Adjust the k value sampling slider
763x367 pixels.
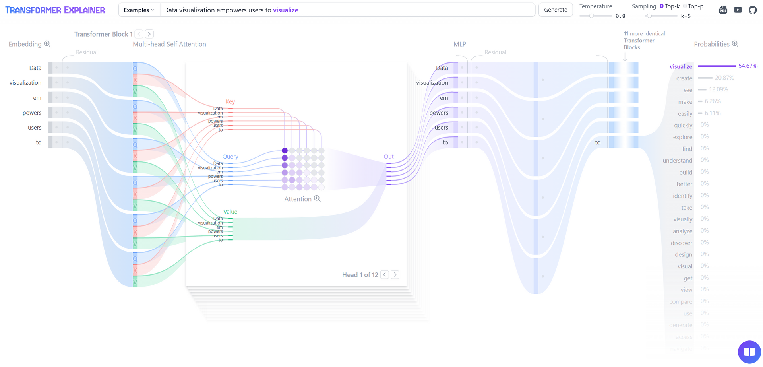pos(661,16)
